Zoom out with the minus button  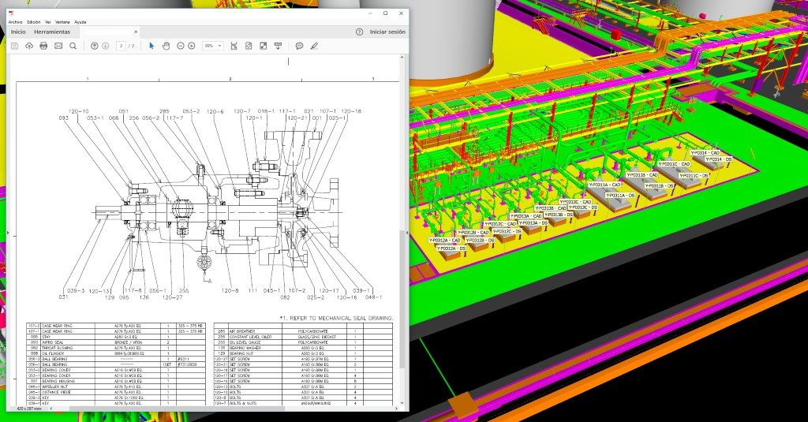(x=181, y=46)
